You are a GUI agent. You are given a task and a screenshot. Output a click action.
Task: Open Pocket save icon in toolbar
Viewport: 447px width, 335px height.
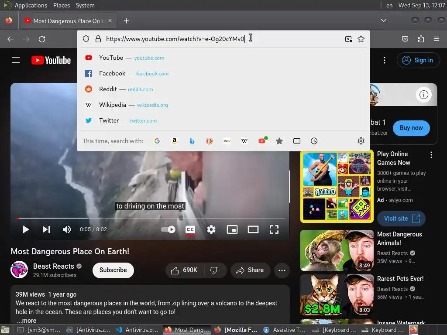pyautogui.click(x=405, y=39)
